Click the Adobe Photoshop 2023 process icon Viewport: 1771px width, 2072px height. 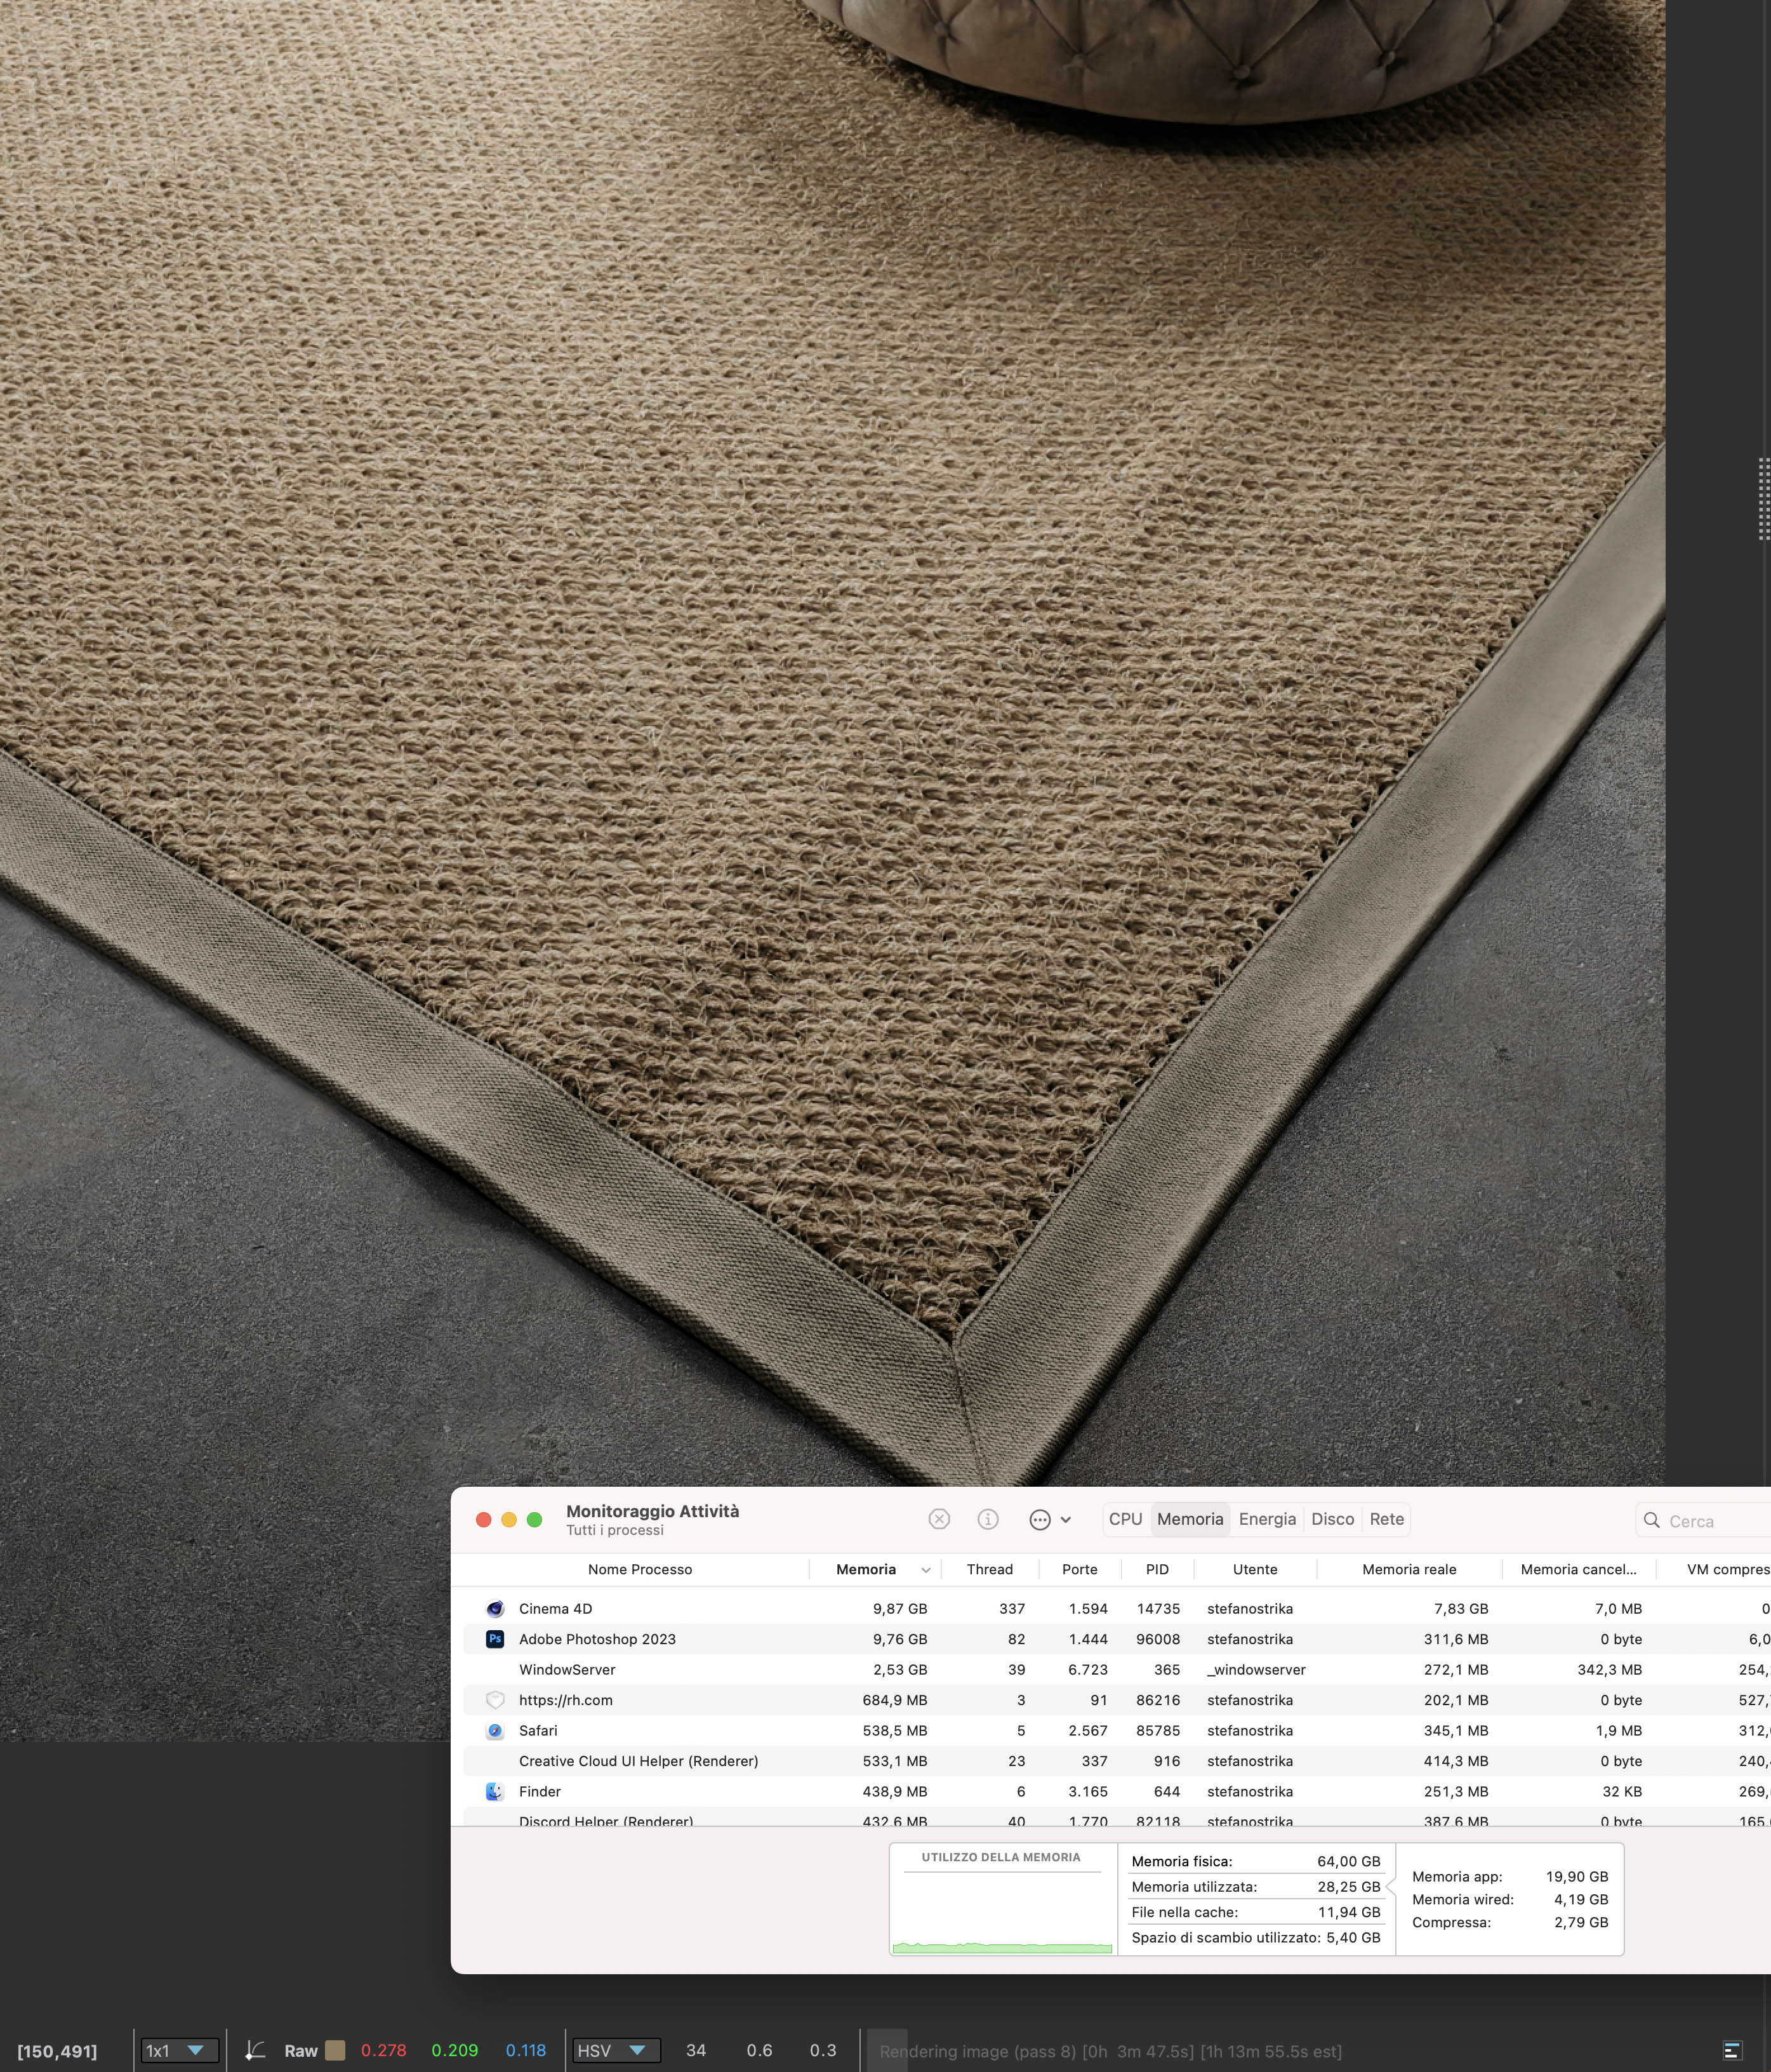pos(494,1639)
